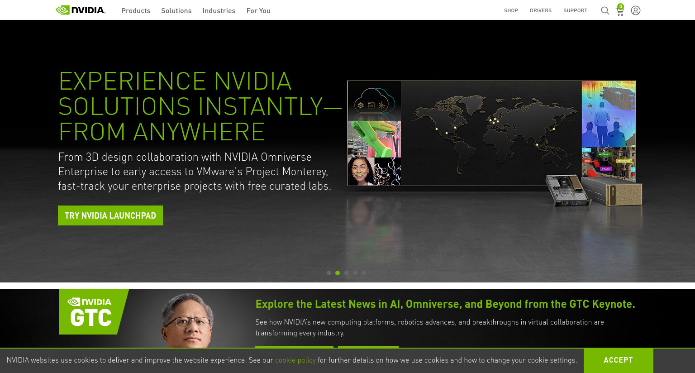Go to the SHOP link
Viewport: 695px width, 373px height.
[x=511, y=10]
